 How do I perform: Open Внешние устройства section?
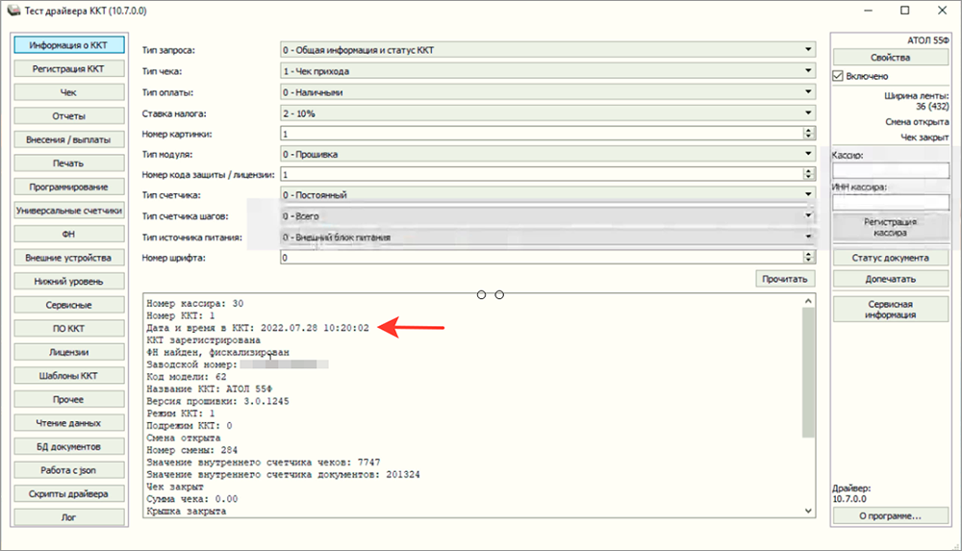(x=68, y=258)
